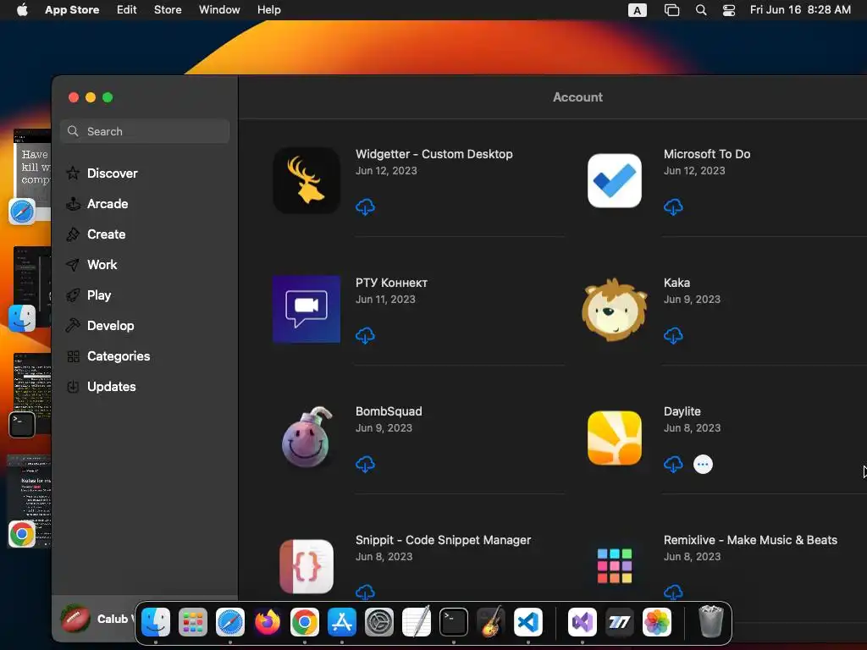Select the Remixlive - Make Music & Beats title
The height and width of the screenshot is (650, 867).
(750, 540)
